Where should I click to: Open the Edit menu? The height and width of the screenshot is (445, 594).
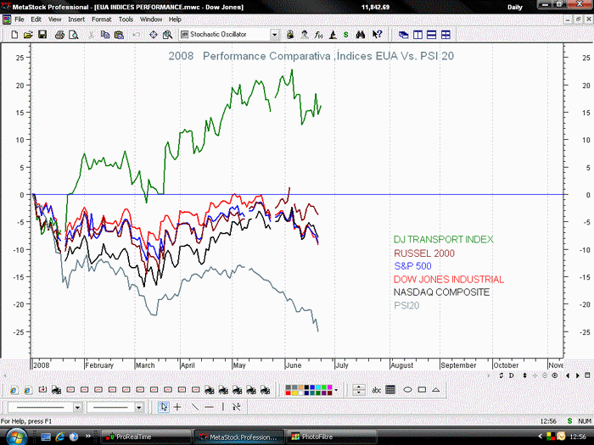point(36,19)
